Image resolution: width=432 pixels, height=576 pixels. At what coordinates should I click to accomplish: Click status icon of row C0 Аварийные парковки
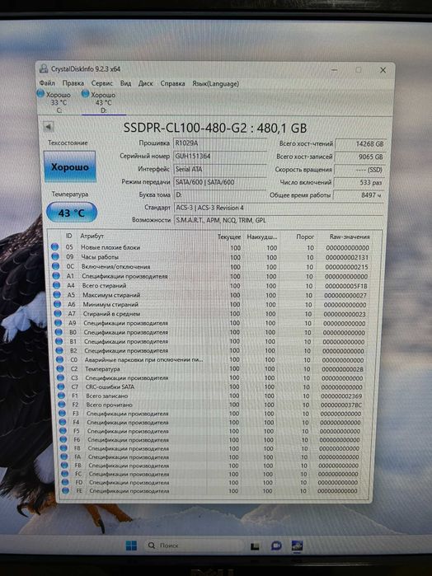click(x=59, y=359)
